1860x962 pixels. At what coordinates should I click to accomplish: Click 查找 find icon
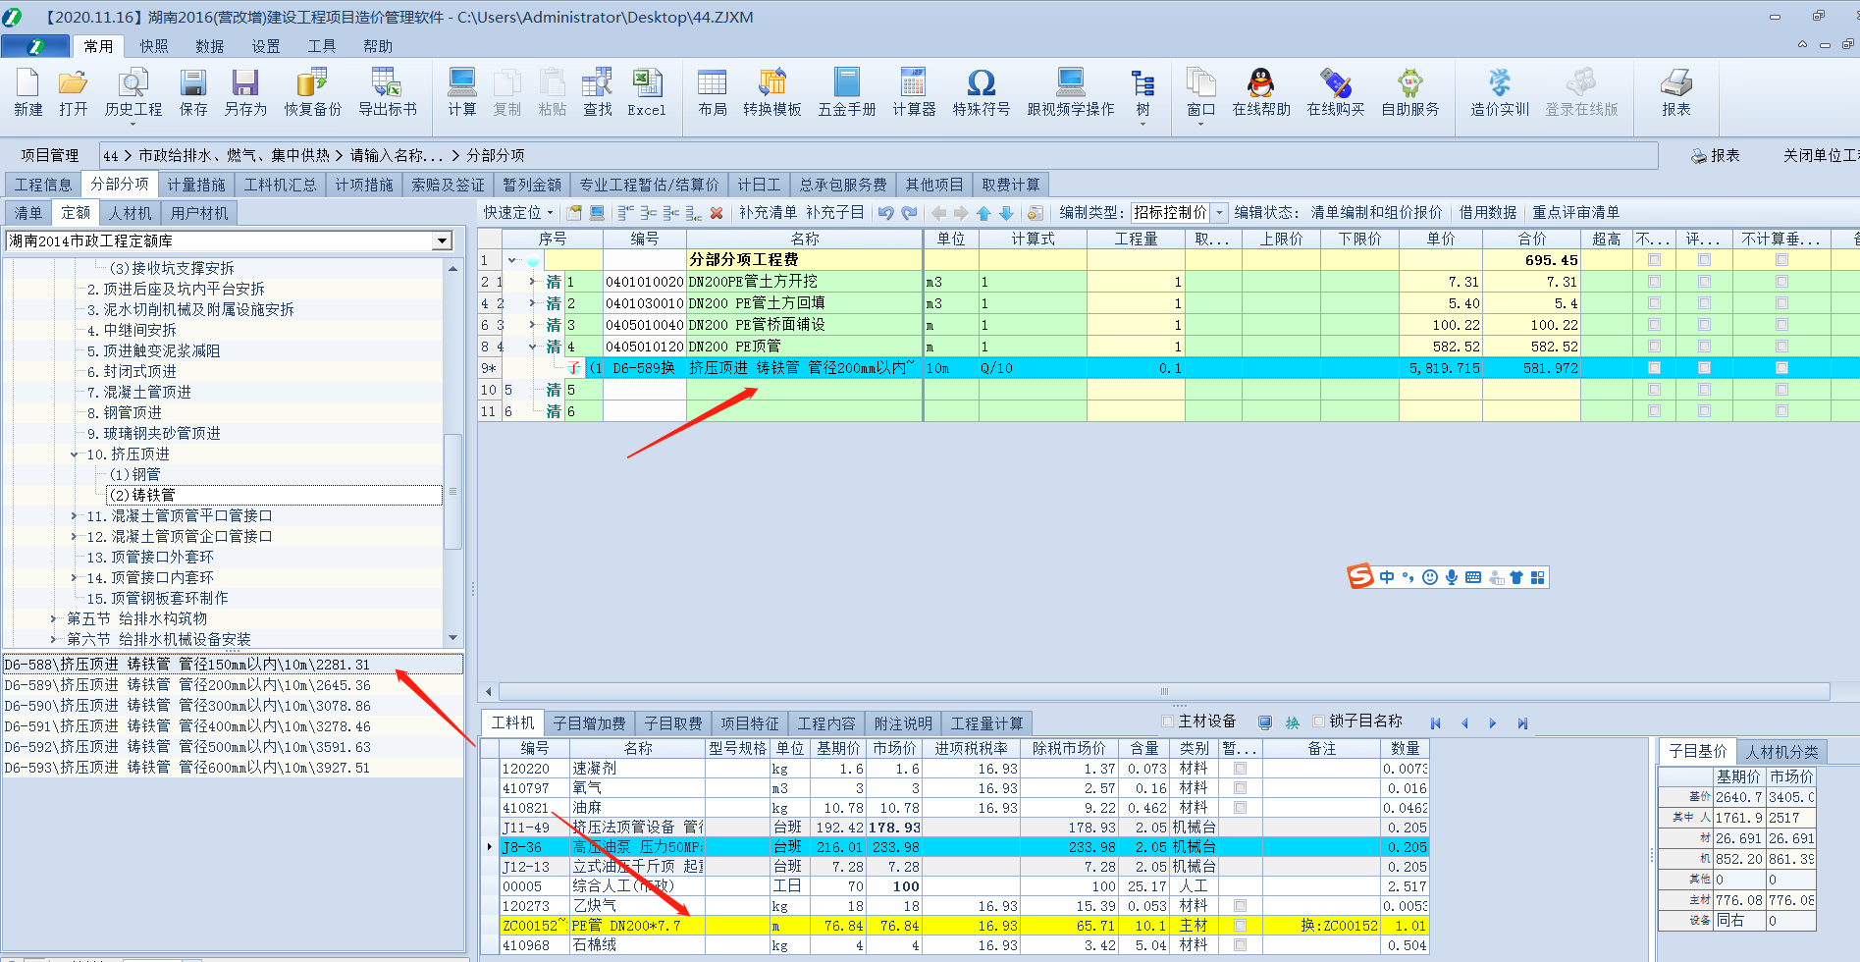598,93
